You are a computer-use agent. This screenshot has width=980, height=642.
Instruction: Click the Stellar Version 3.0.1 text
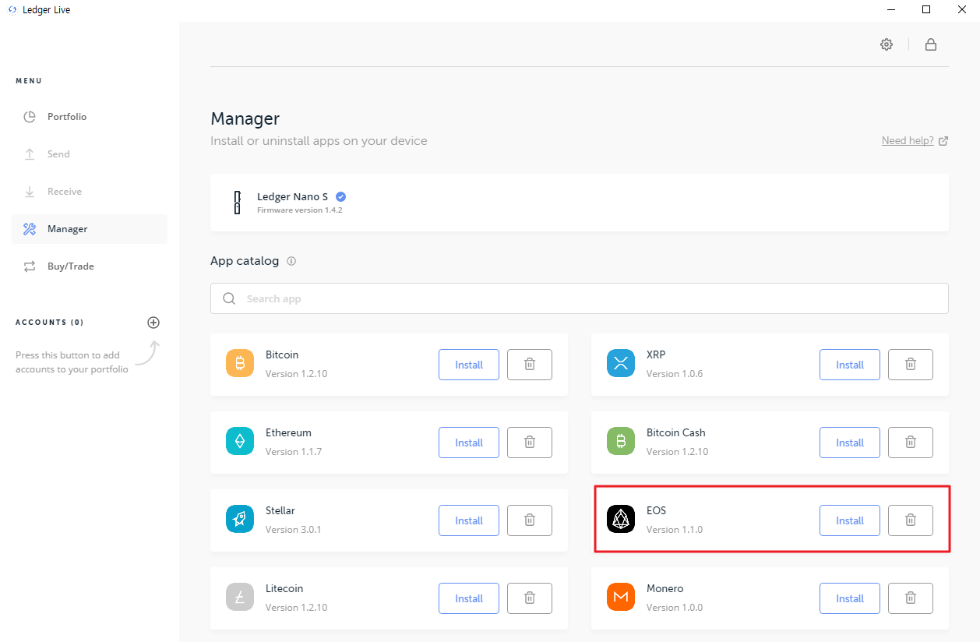click(x=294, y=530)
